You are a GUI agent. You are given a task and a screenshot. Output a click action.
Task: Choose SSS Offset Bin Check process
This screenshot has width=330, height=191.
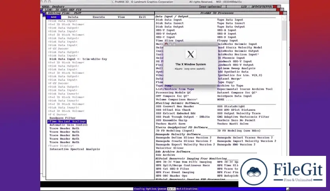173,110
